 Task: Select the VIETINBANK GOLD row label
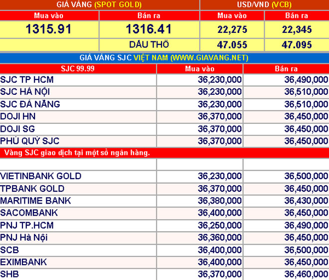41,177
